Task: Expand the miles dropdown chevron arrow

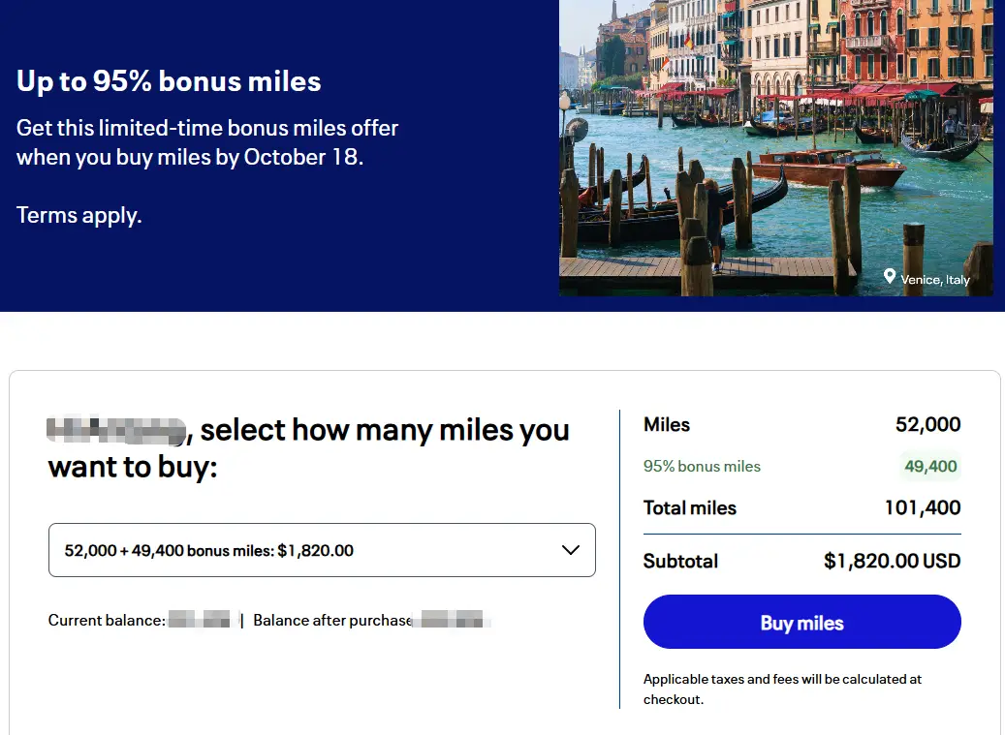Action: click(x=571, y=550)
